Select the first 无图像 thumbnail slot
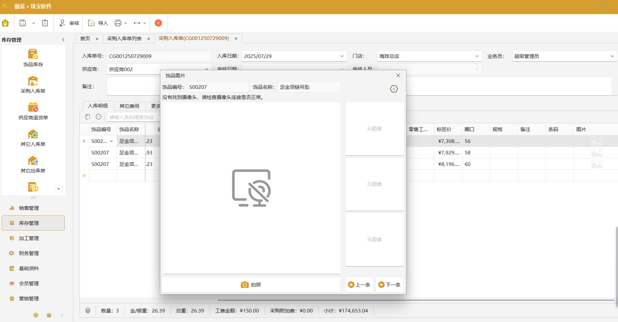 (374, 129)
